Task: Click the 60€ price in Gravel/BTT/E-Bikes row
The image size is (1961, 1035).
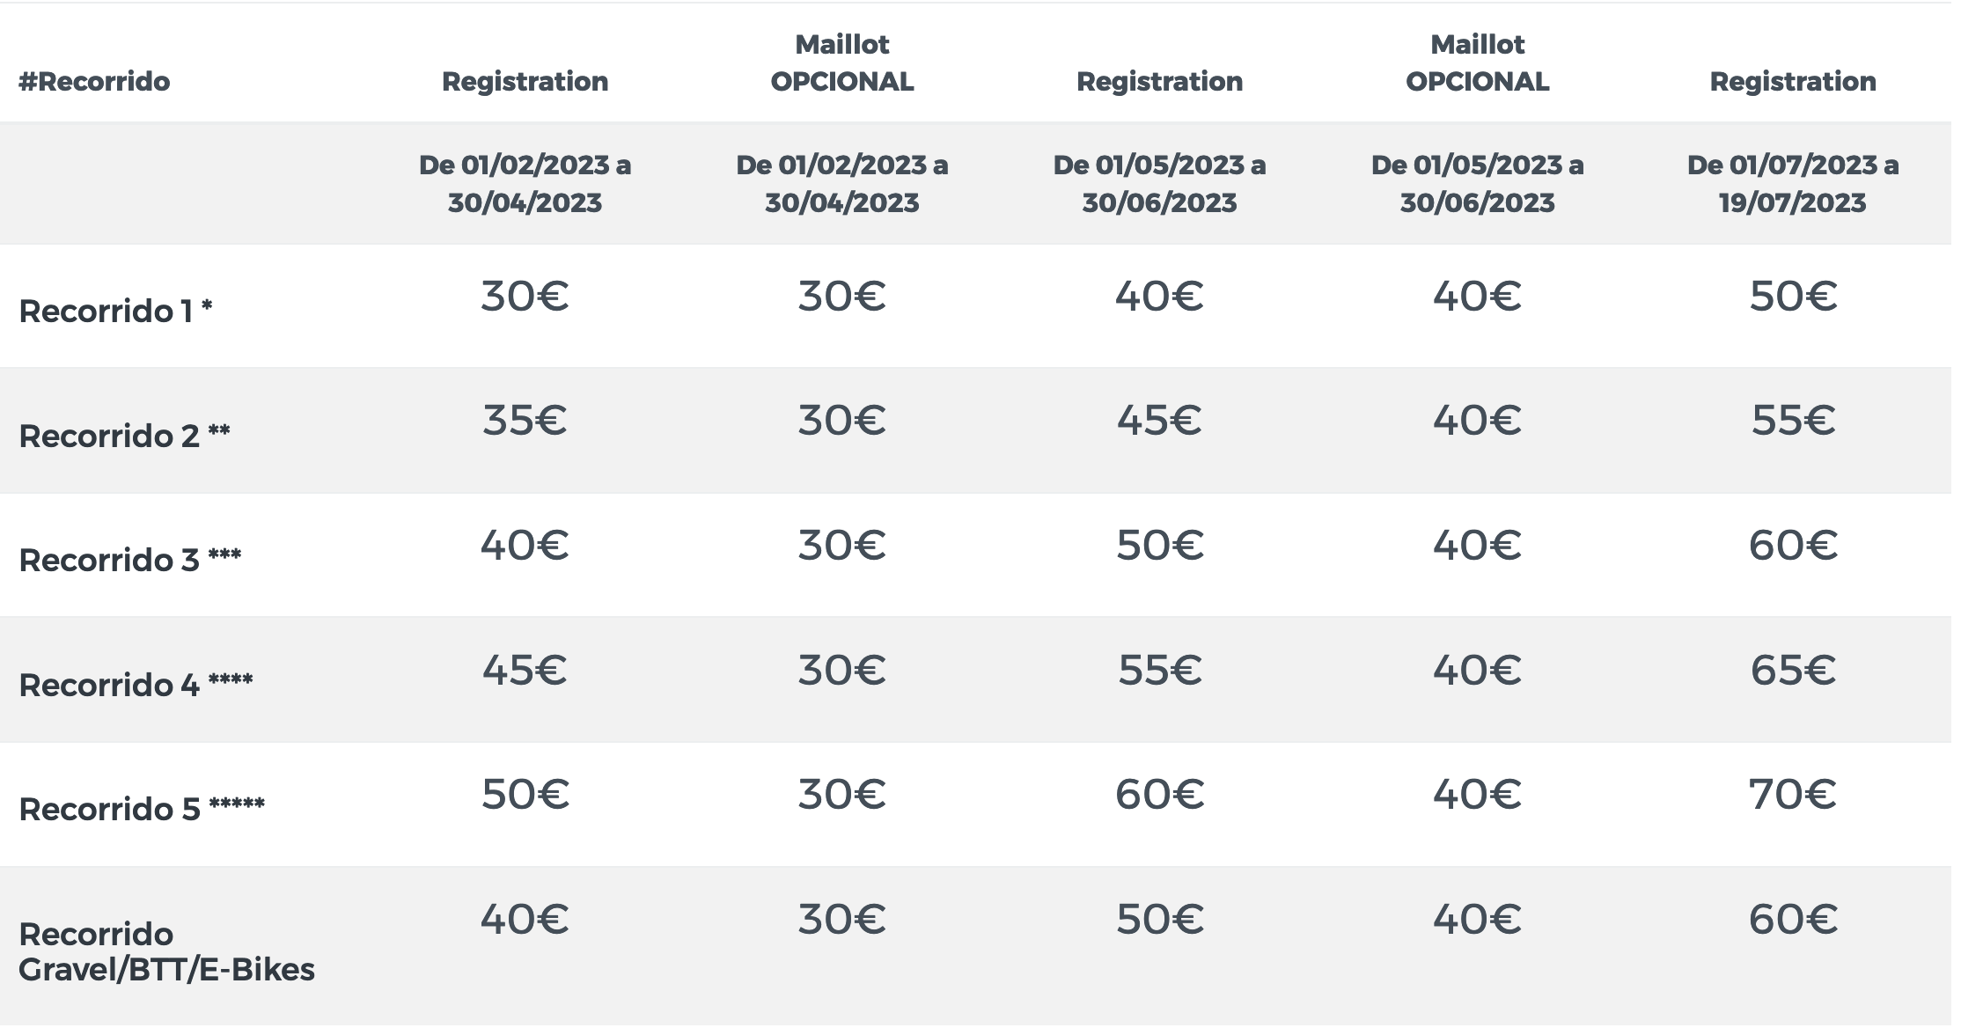Action: click(1792, 920)
